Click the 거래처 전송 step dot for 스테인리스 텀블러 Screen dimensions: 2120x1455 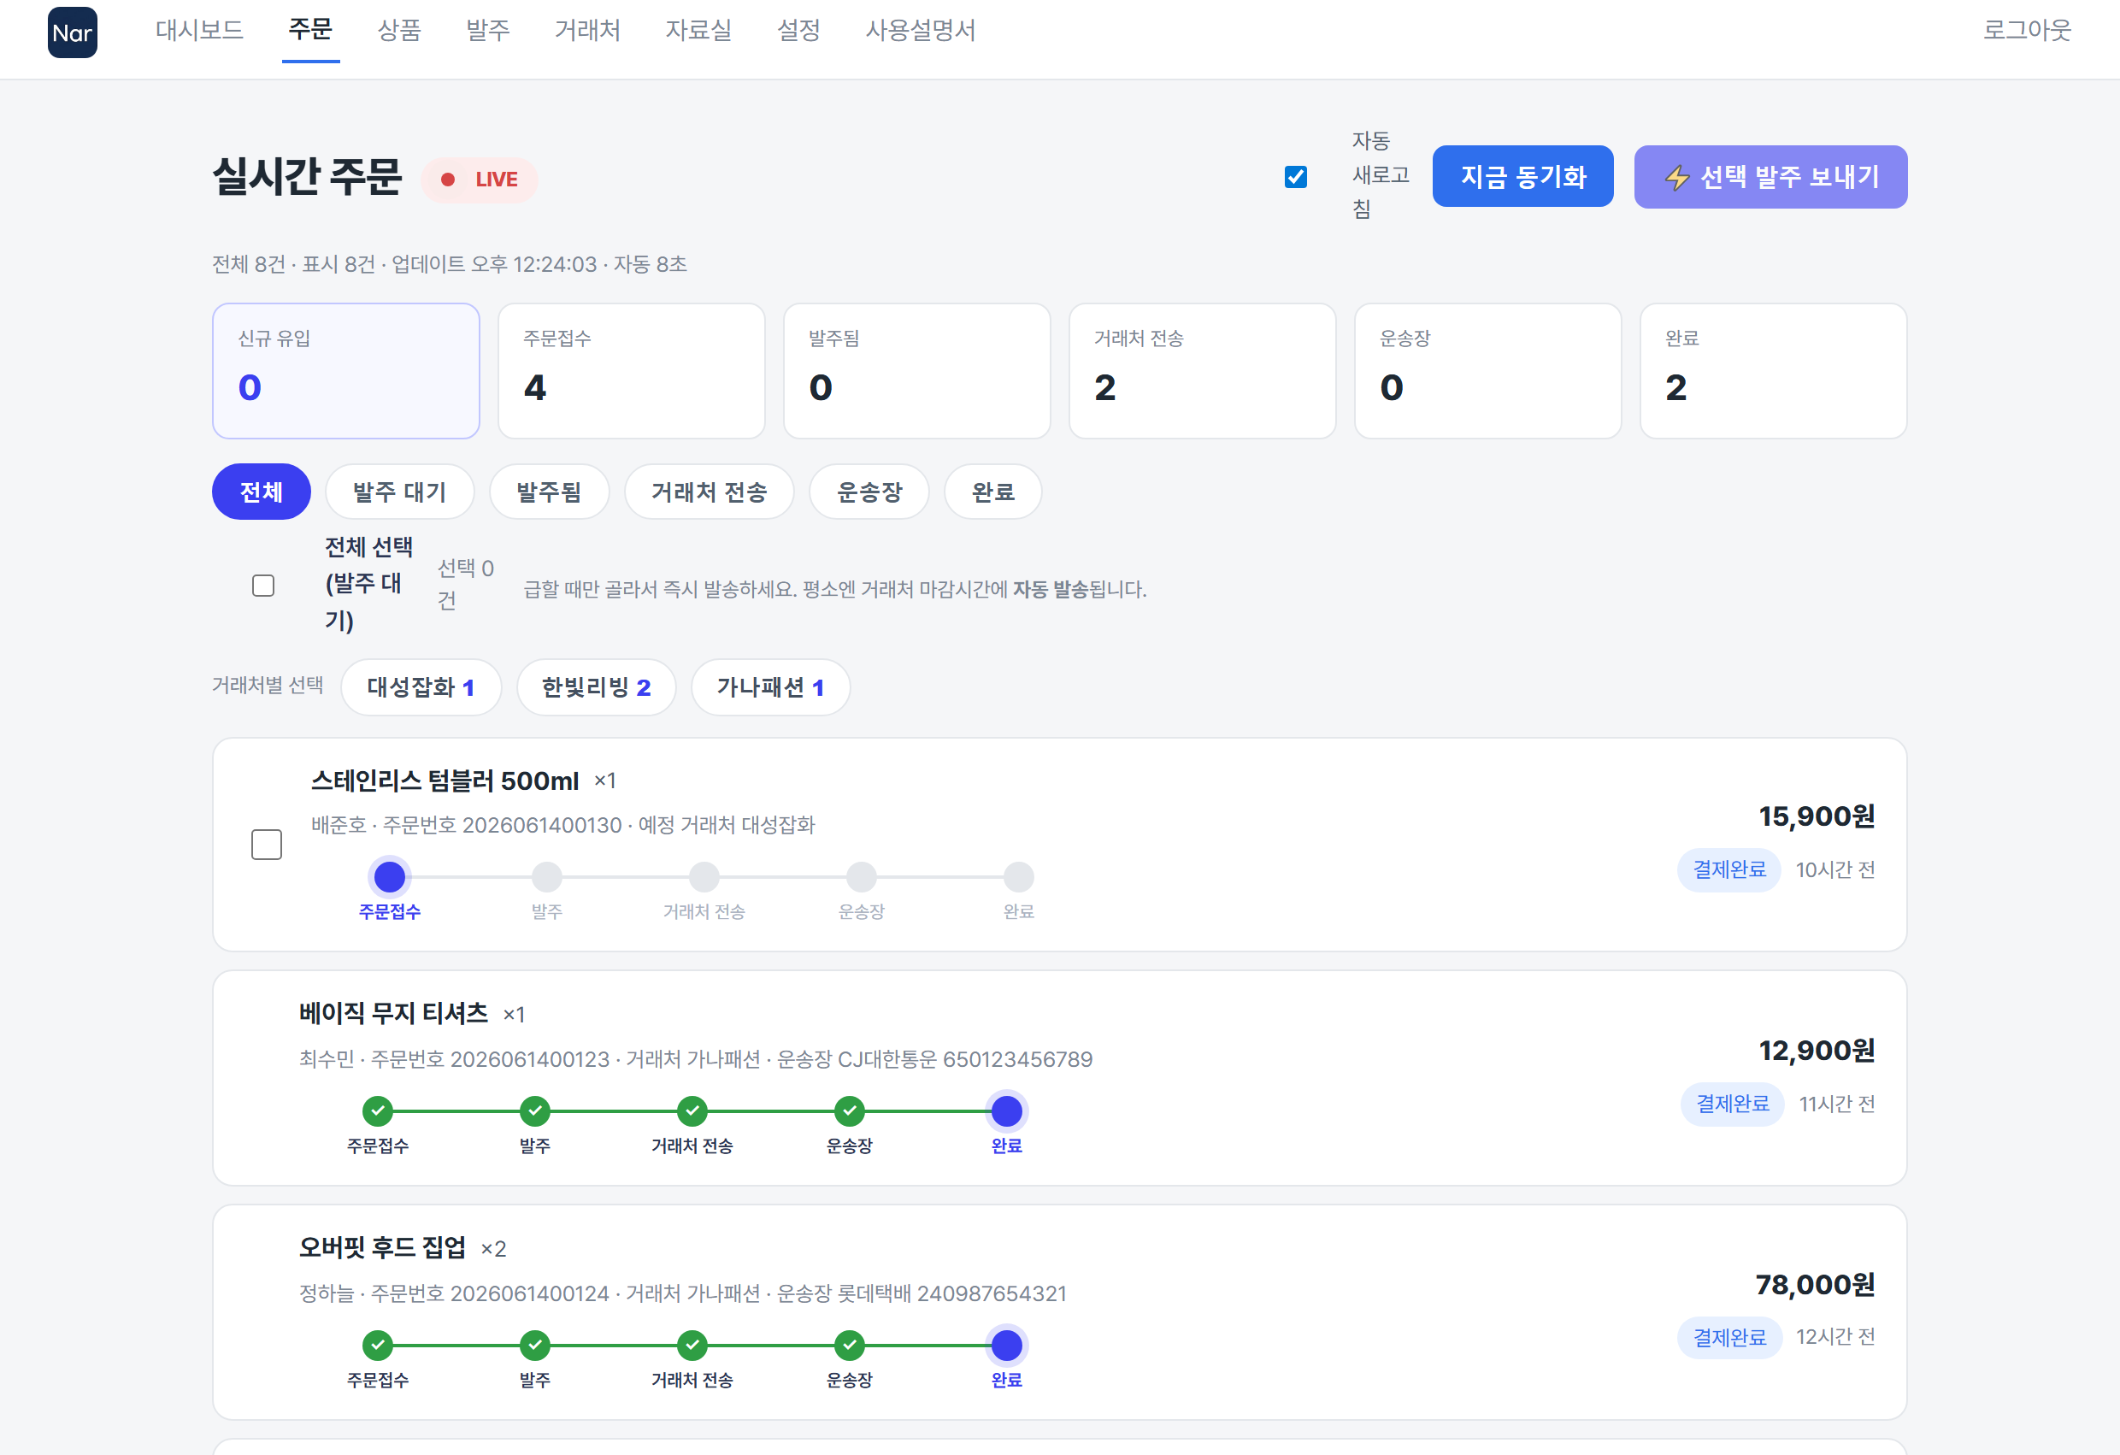[x=704, y=876]
